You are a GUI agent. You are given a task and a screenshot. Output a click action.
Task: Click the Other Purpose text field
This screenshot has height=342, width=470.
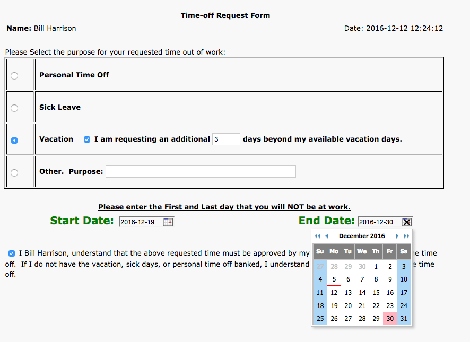(201, 172)
